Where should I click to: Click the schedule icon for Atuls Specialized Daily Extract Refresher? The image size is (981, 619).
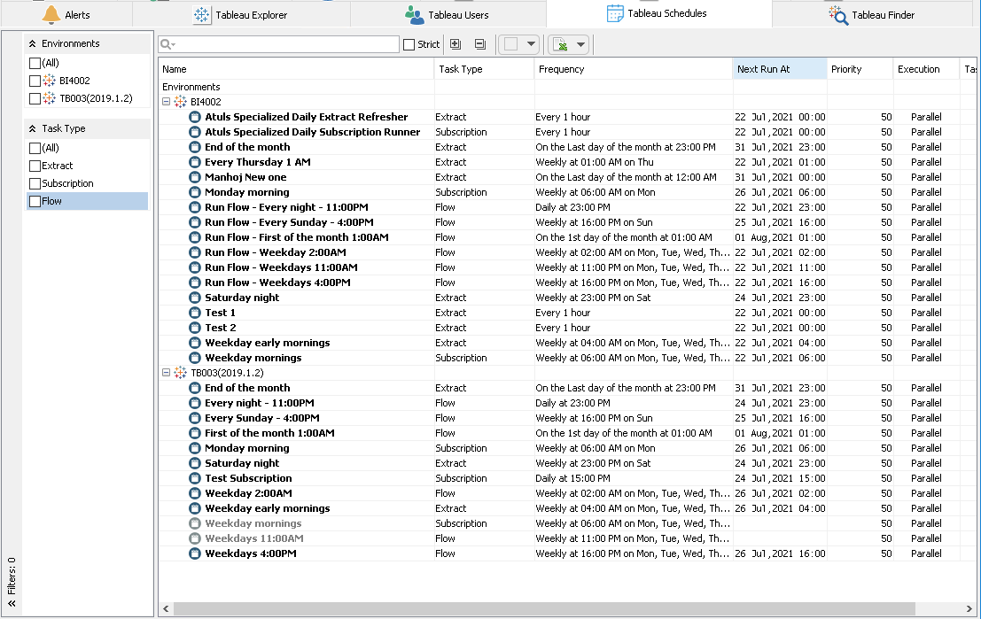(195, 117)
